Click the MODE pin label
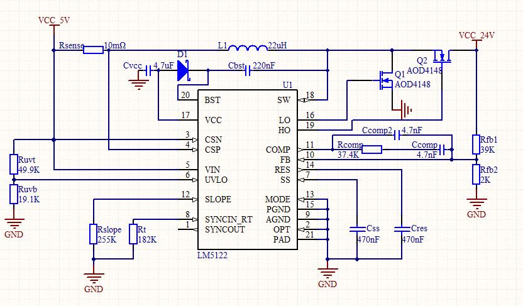Viewport: 523px width, 306px height. point(277,199)
